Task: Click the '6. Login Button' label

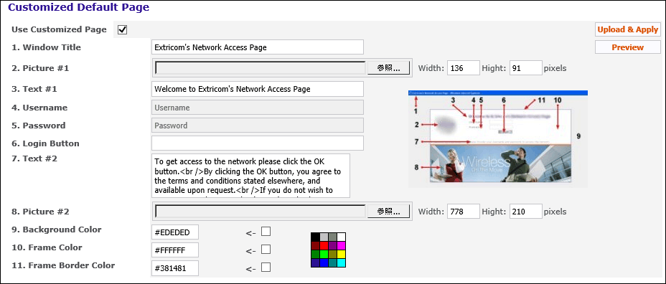Action: coord(45,143)
